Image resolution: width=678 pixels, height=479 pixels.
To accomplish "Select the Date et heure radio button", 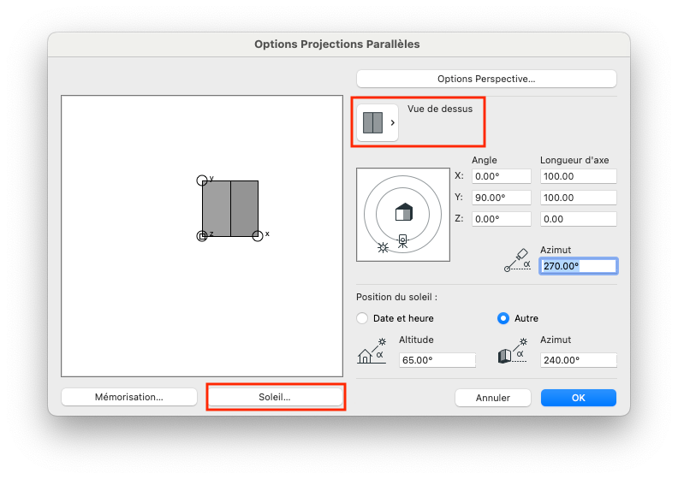I will click(362, 318).
